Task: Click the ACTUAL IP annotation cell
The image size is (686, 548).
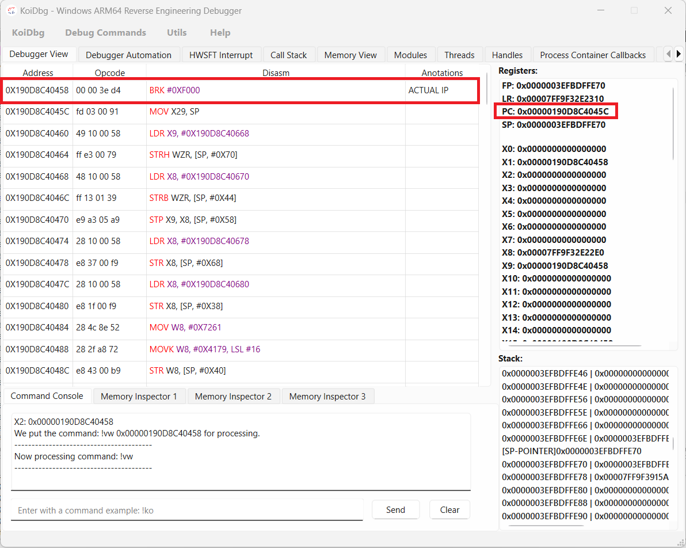Action: [442, 90]
